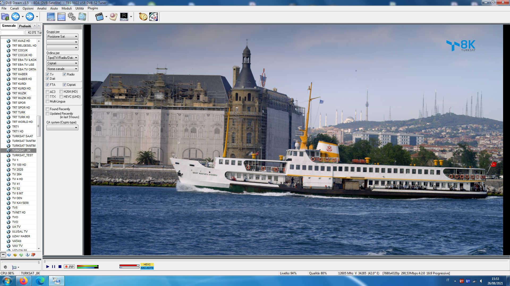Open the Canali menu
Screen dimensions: 510x286
pyautogui.click(x=14, y=8)
